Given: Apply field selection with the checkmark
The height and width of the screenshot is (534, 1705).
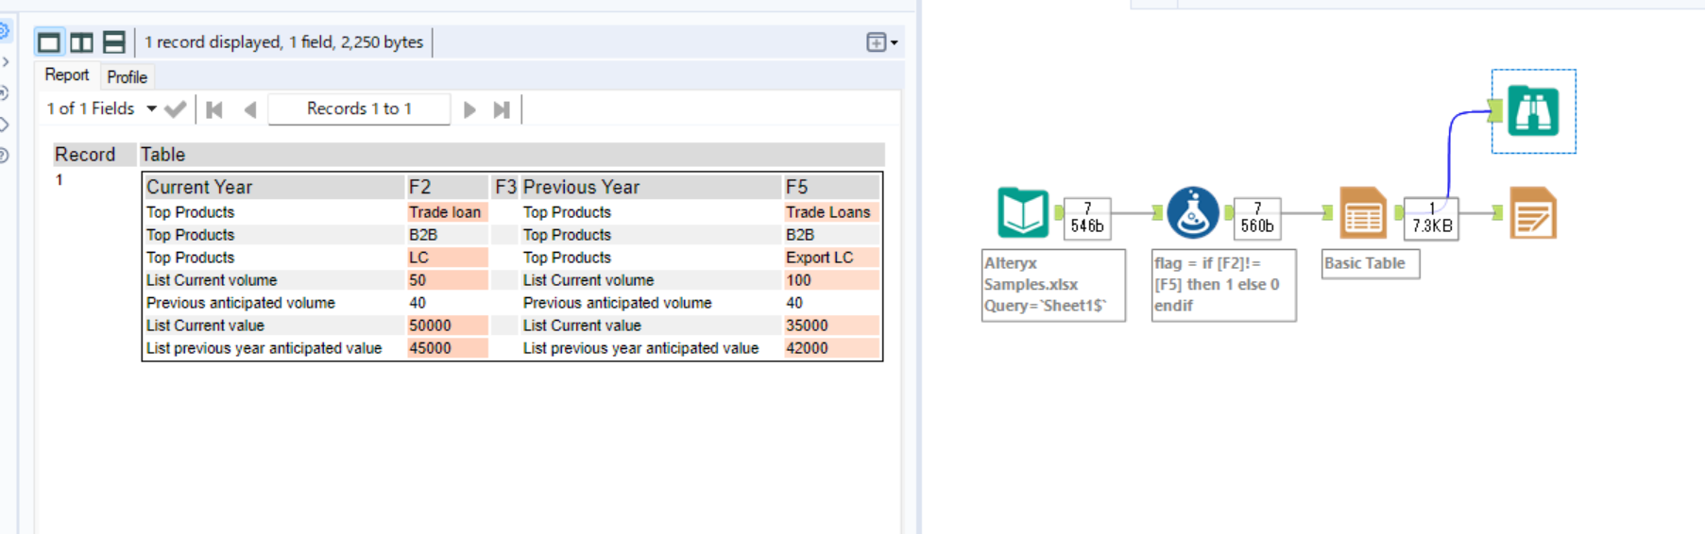Looking at the screenshot, I should point(175,109).
